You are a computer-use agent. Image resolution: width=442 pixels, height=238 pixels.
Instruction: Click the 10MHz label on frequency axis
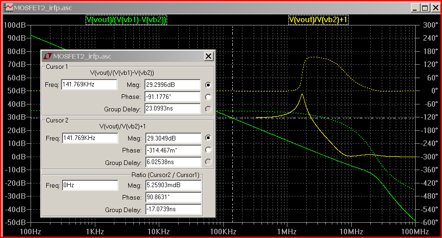coord(351,232)
